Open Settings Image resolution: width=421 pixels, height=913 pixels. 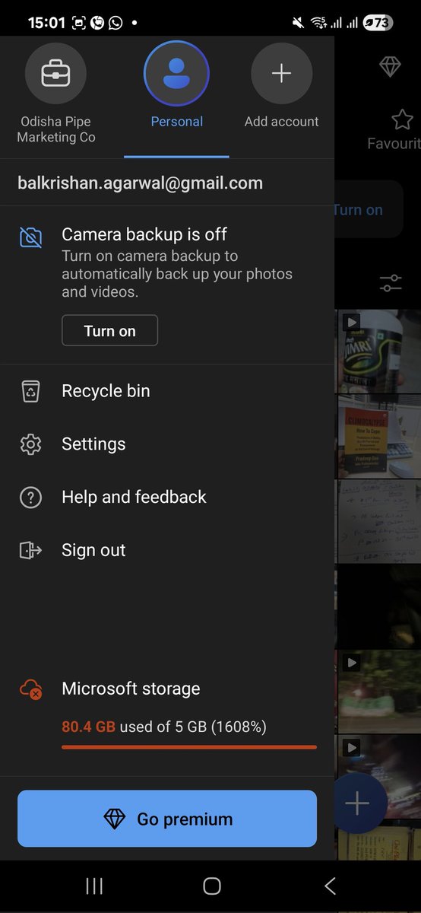[167, 444]
